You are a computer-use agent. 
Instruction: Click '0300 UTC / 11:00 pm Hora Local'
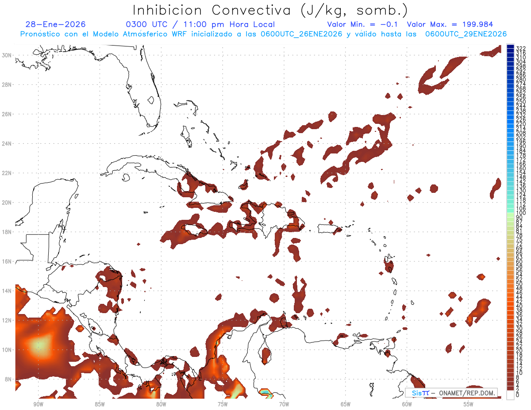click(x=200, y=24)
